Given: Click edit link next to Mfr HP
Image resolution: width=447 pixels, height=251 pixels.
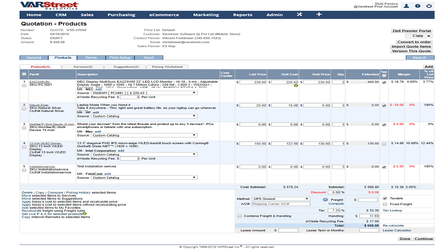Looking at the screenshot, I should pos(96,112).
